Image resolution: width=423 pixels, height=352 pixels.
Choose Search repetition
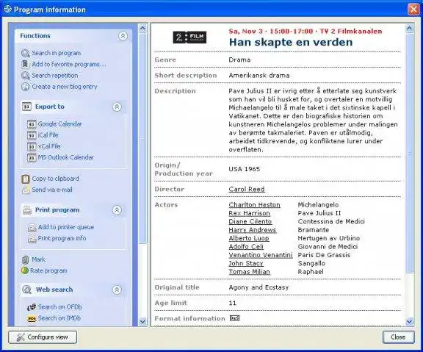pos(55,76)
